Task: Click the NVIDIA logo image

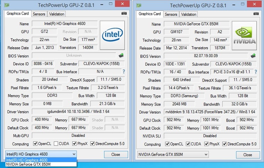Action: pos(244,35)
